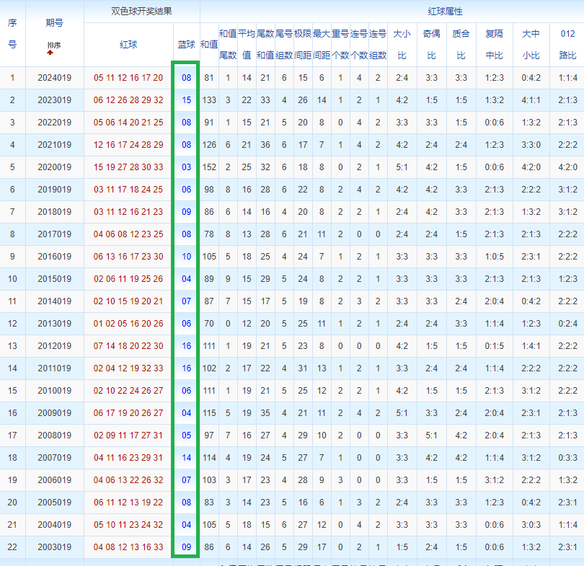The width and height of the screenshot is (584, 566).
Task: Click the 红球属性 header group
Action: (445, 12)
